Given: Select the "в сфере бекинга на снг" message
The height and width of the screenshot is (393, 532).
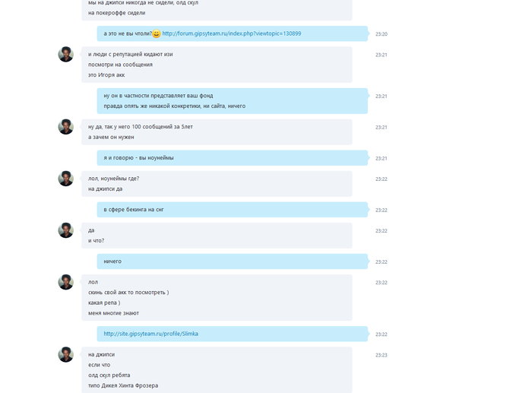Looking at the screenshot, I should click(233, 210).
